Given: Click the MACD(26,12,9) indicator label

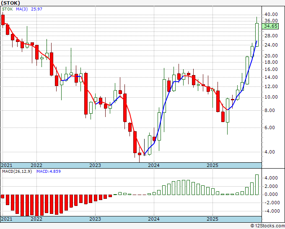Looking at the screenshot, I should [x=17, y=172].
